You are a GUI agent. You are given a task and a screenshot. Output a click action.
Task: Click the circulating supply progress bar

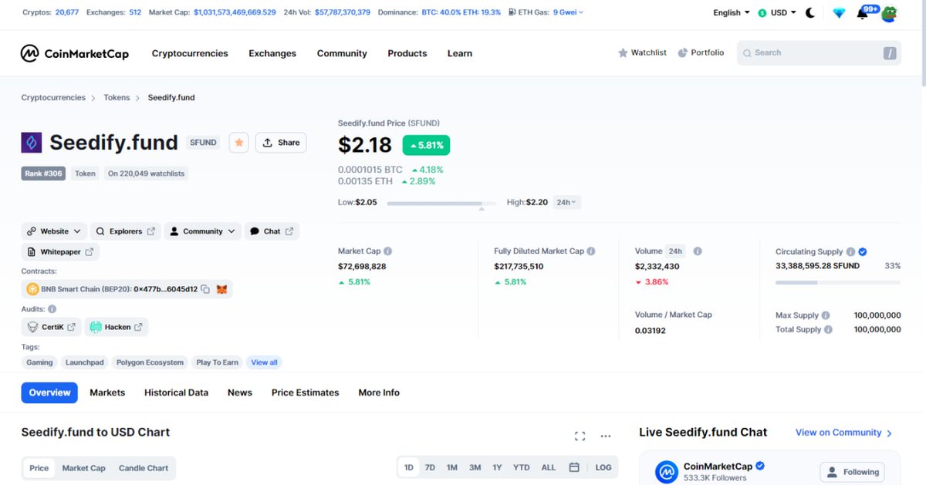point(838,282)
